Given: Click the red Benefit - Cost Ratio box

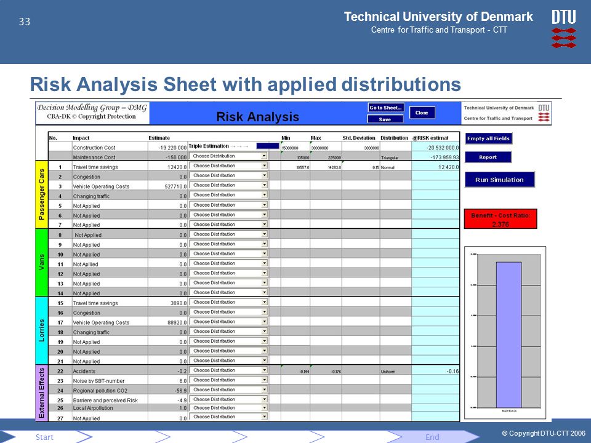Looking at the screenshot, I should (x=500, y=219).
